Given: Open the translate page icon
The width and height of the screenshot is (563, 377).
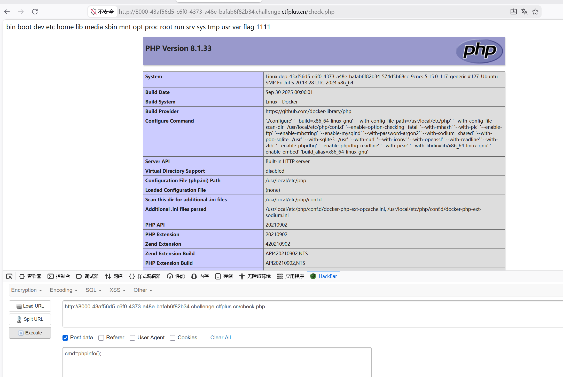Looking at the screenshot, I should click(x=524, y=12).
